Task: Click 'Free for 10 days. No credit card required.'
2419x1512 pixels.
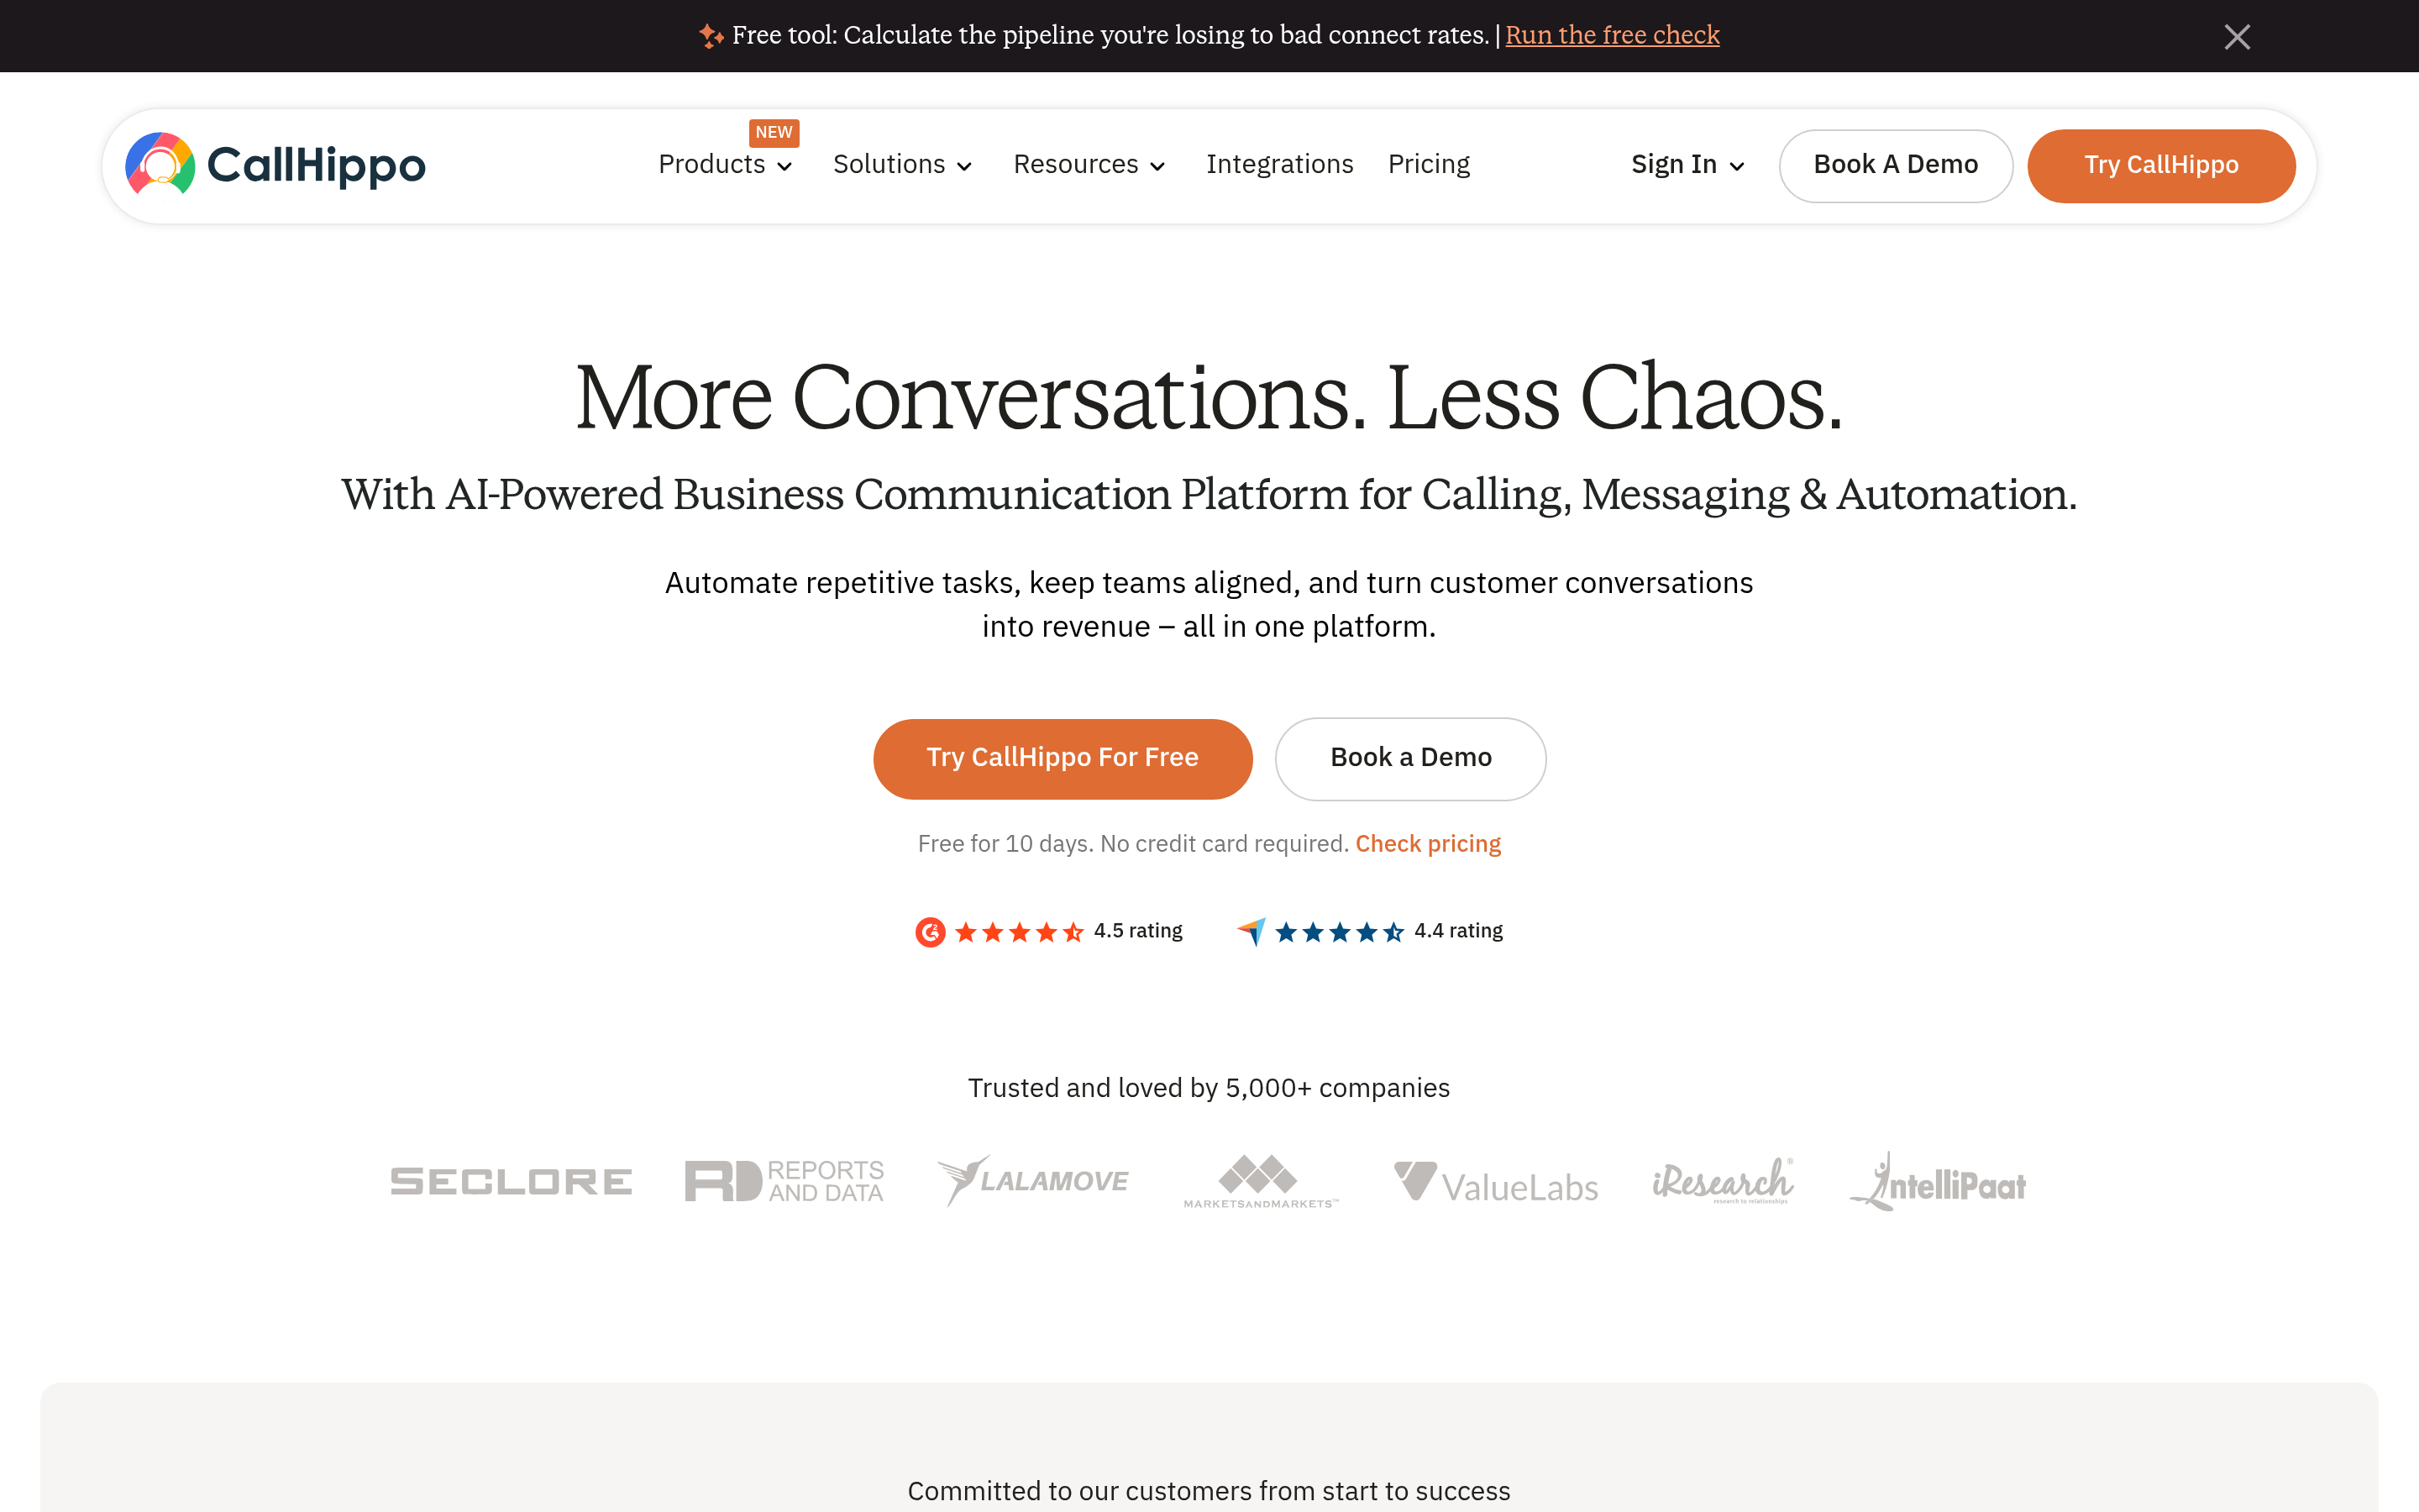Action: [x=1134, y=844]
